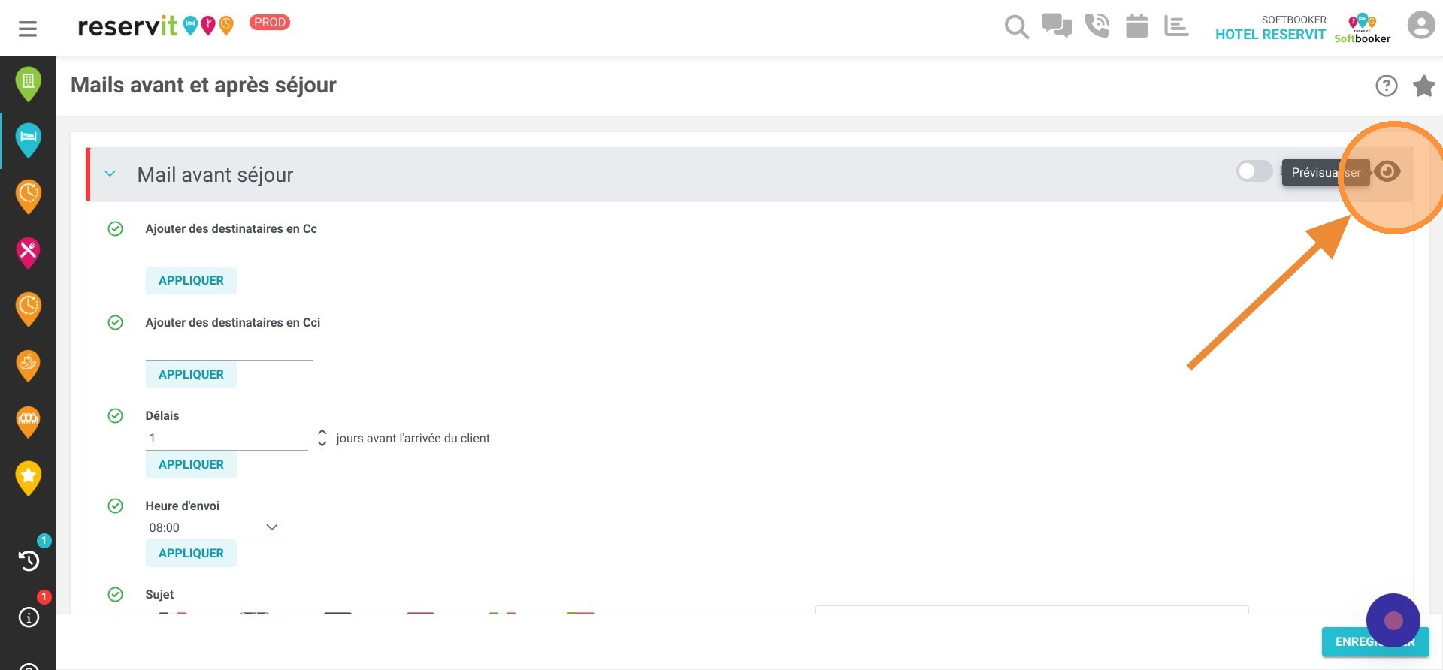Click the HOTEL RESERVIT account name
This screenshot has height=670, width=1443.
pos(1270,35)
